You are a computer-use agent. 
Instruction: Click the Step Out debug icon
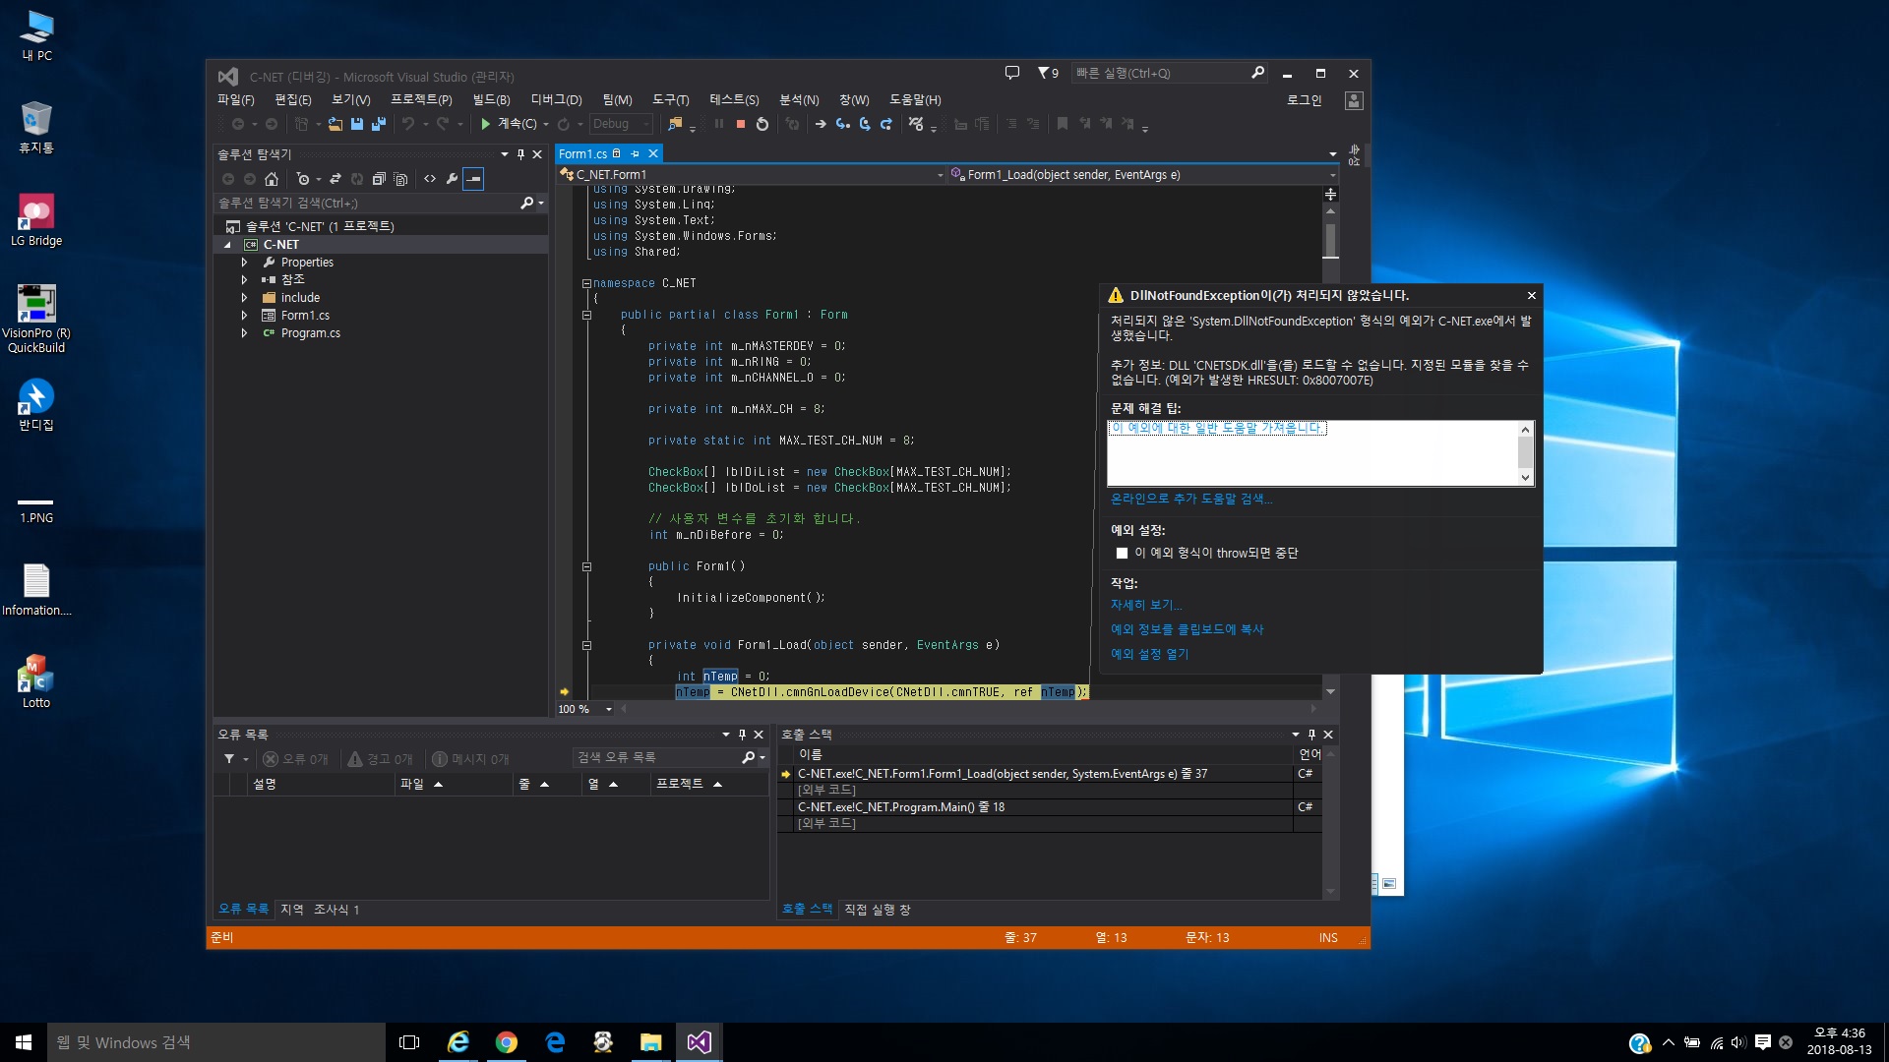[886, 124]
